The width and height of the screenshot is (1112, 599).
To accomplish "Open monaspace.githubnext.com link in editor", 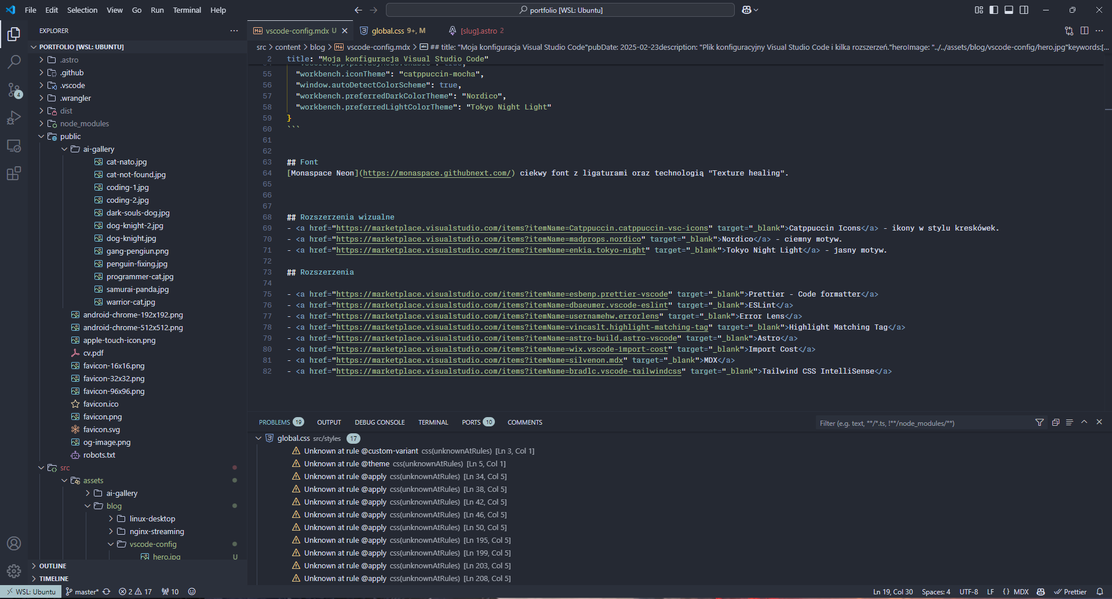I will point(436,173).
